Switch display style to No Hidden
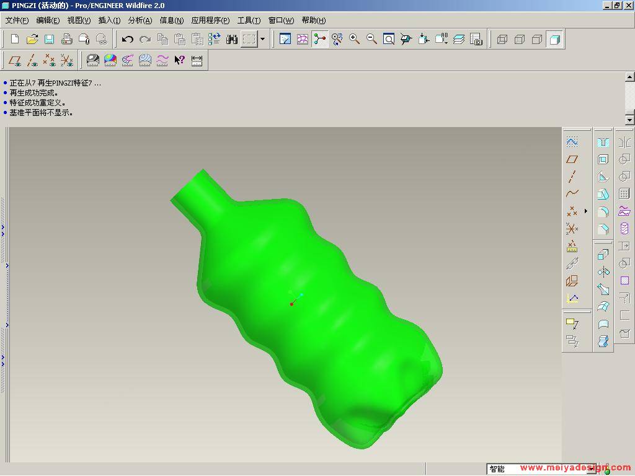Screen dimensions: 635x476 pyautogui.click(x=537, y=39)
